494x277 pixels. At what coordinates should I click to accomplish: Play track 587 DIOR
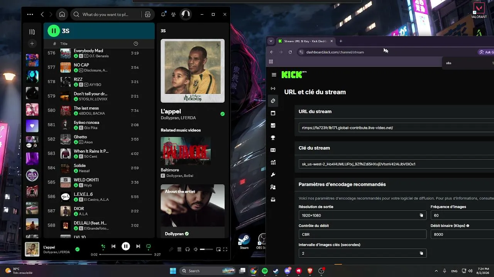100,211
